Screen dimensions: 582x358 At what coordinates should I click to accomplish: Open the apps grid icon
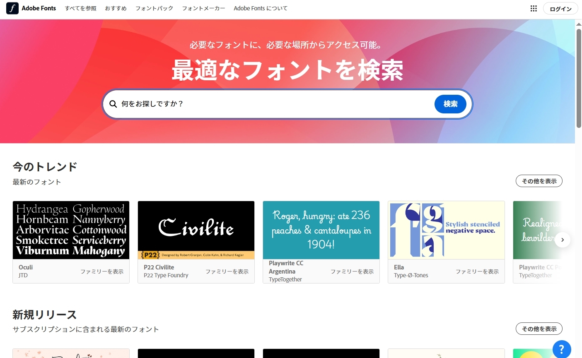point(534,9)
